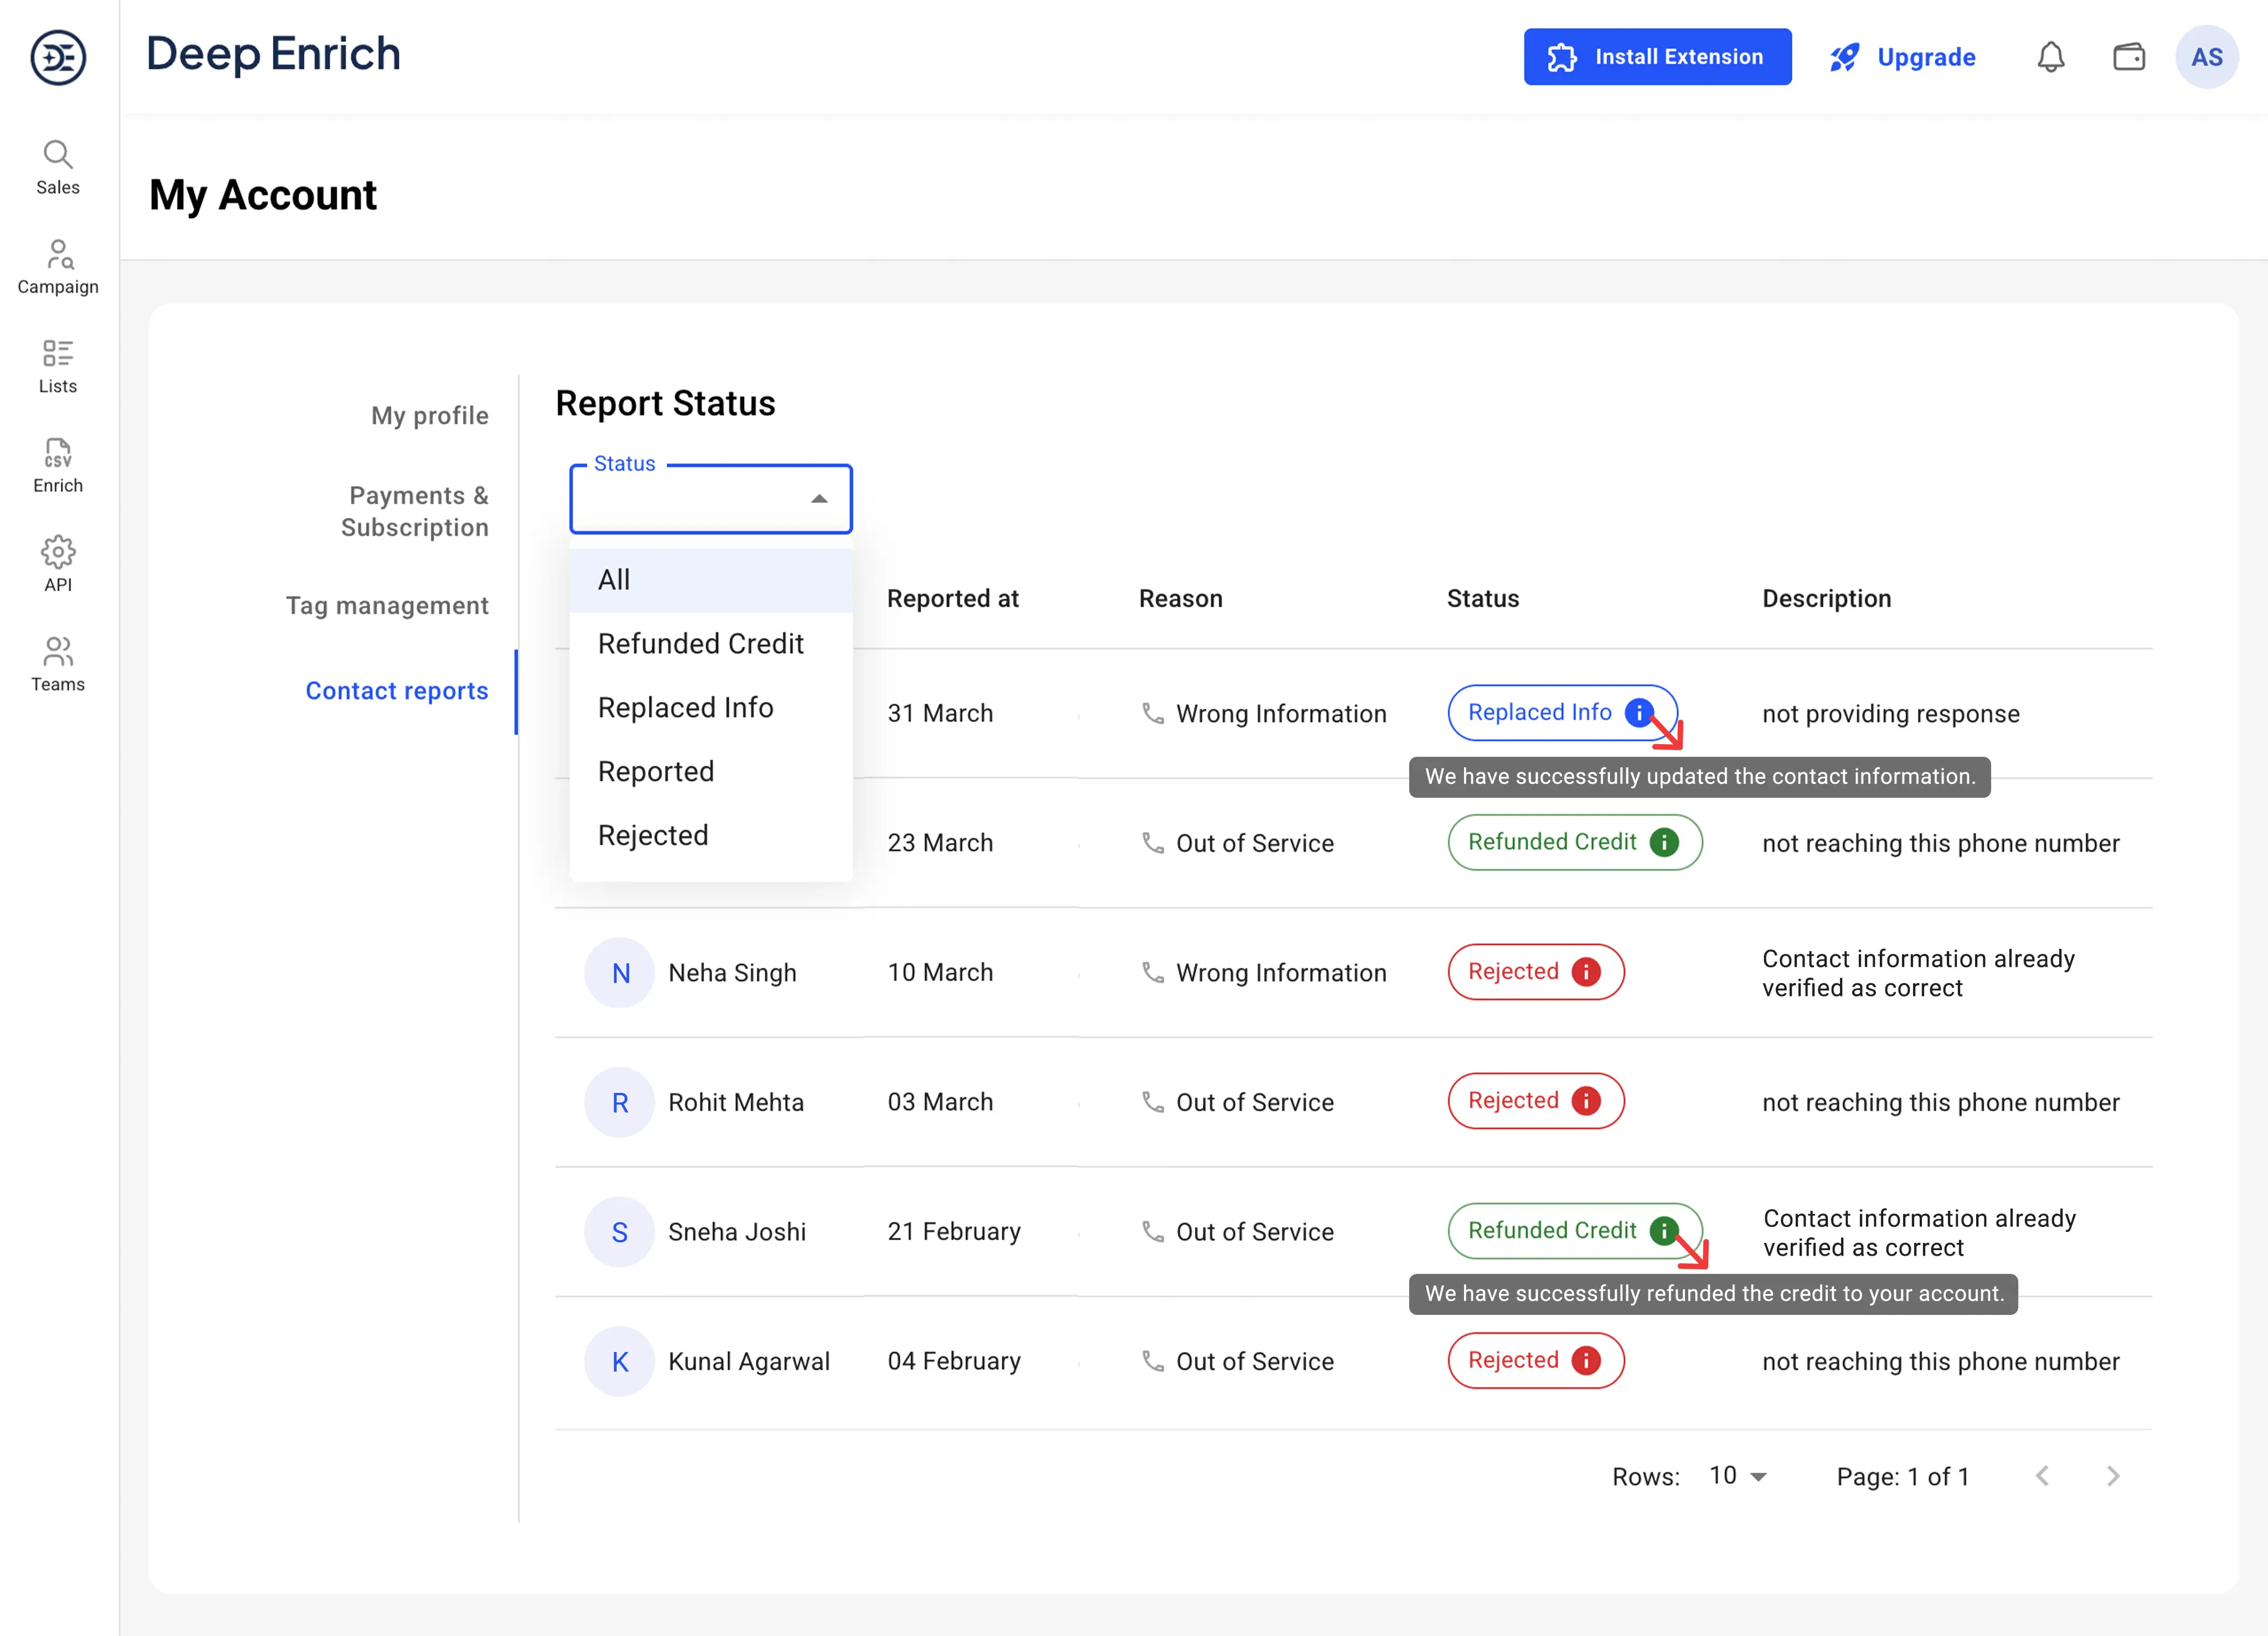Click the Status column header
This screenshot has width=2268, height=1636.
click(1483, 599)
